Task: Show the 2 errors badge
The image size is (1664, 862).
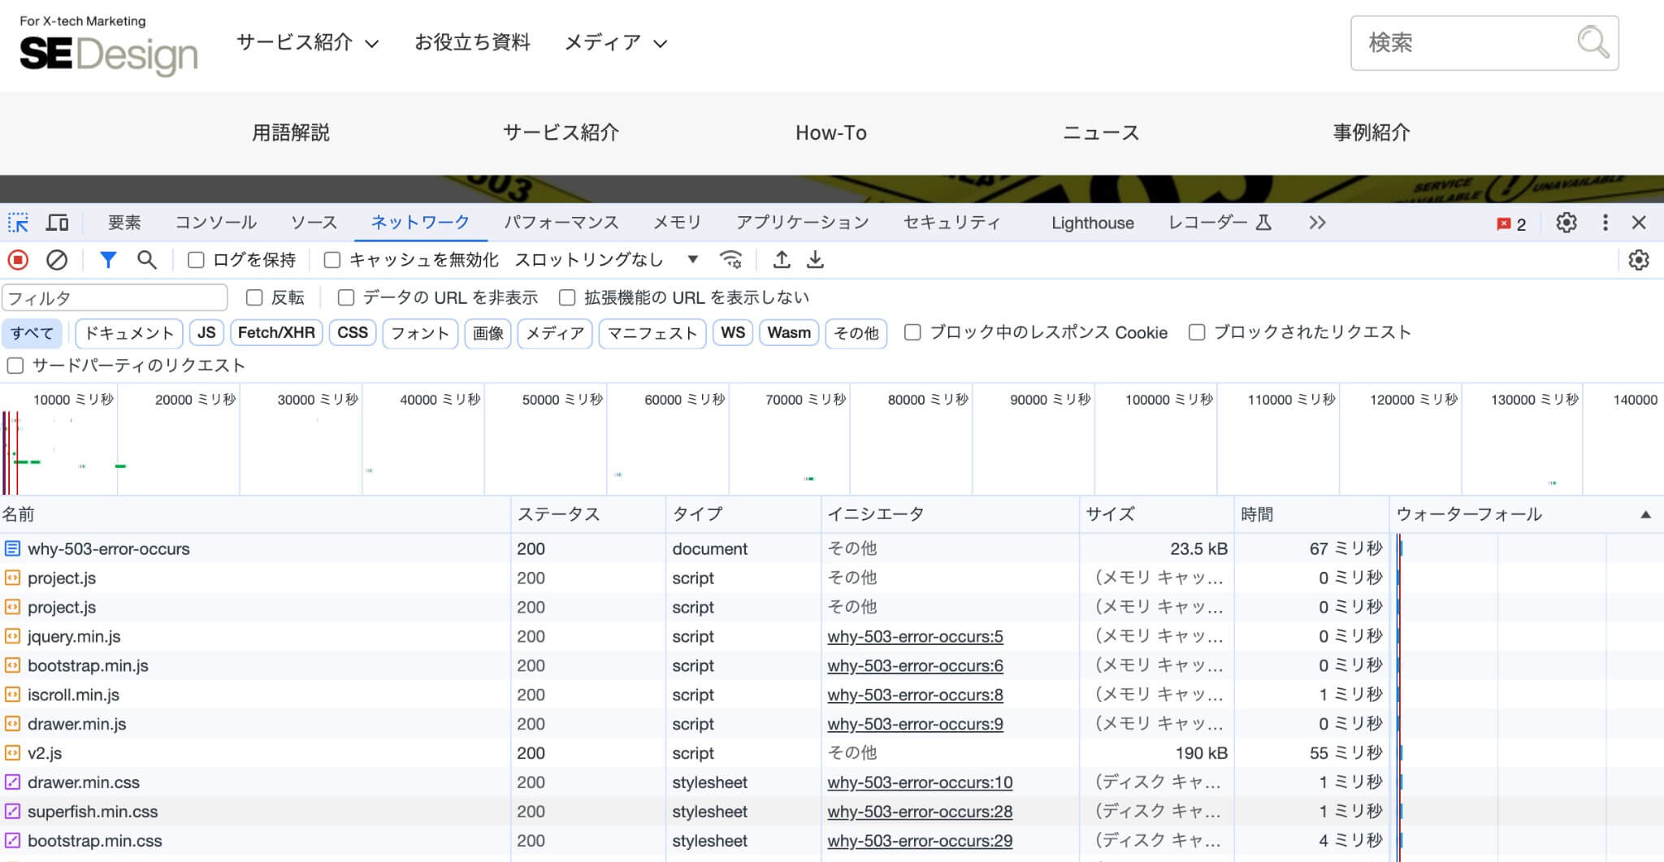Action: click(1511, 224)
